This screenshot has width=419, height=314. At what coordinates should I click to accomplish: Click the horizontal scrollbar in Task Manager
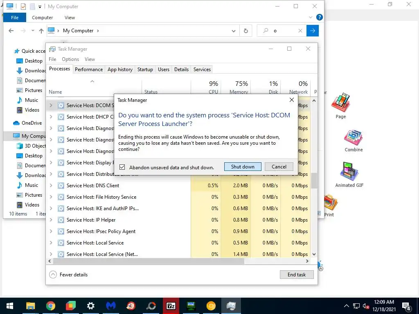[149, 261]
